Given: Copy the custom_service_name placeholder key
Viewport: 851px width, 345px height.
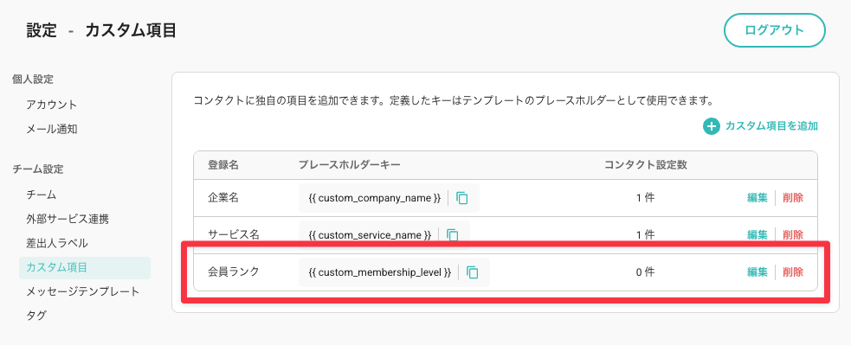Looking at the screenshot, I should [x=453, y=235].
